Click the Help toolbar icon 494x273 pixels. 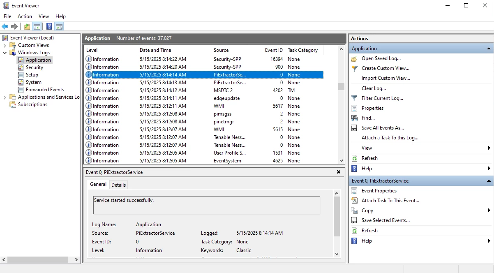pyautogui.click(x=49, y=27)
